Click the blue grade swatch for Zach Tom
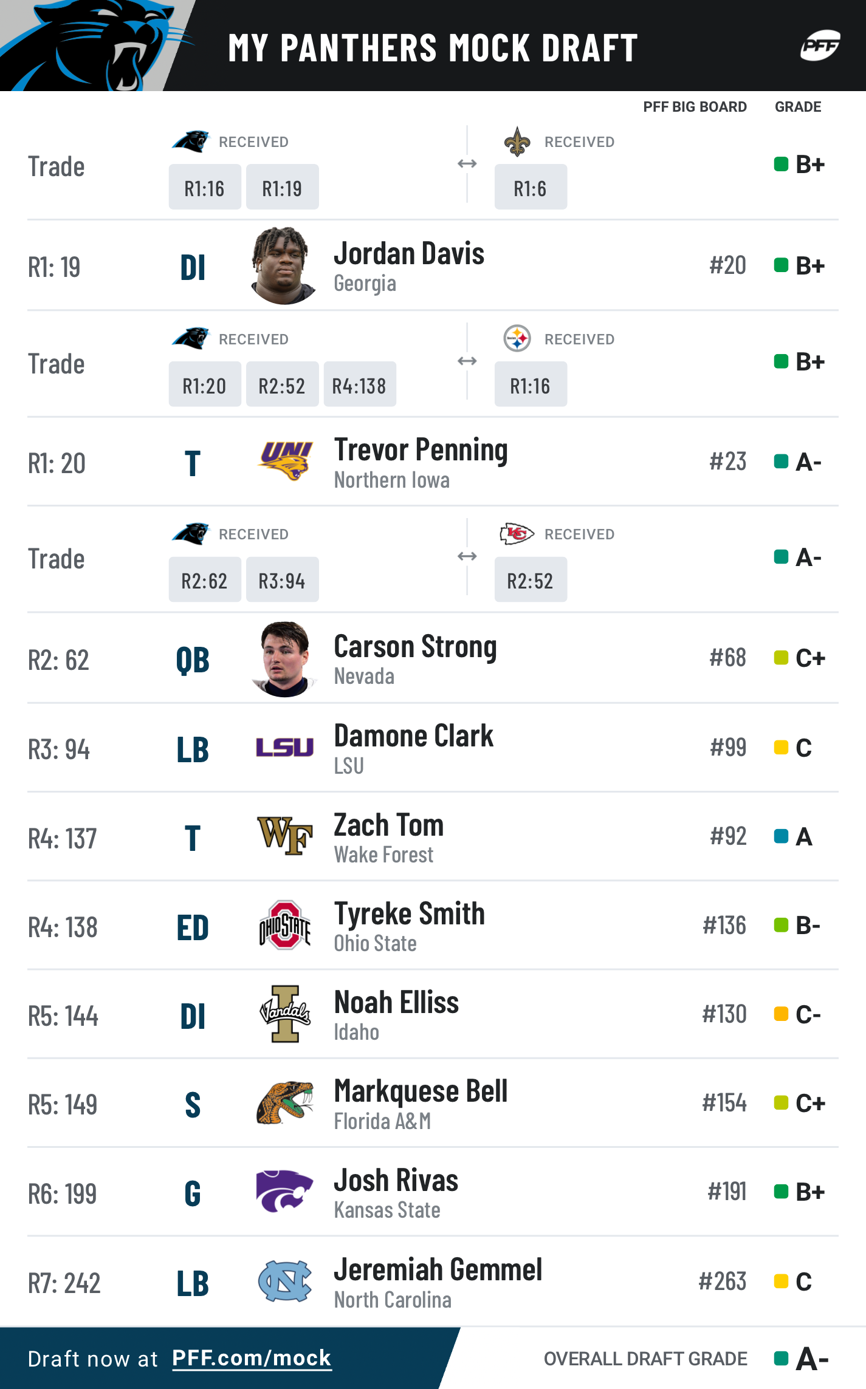Viewport: 866px width, 1389px height. click(x=781, y=836)
